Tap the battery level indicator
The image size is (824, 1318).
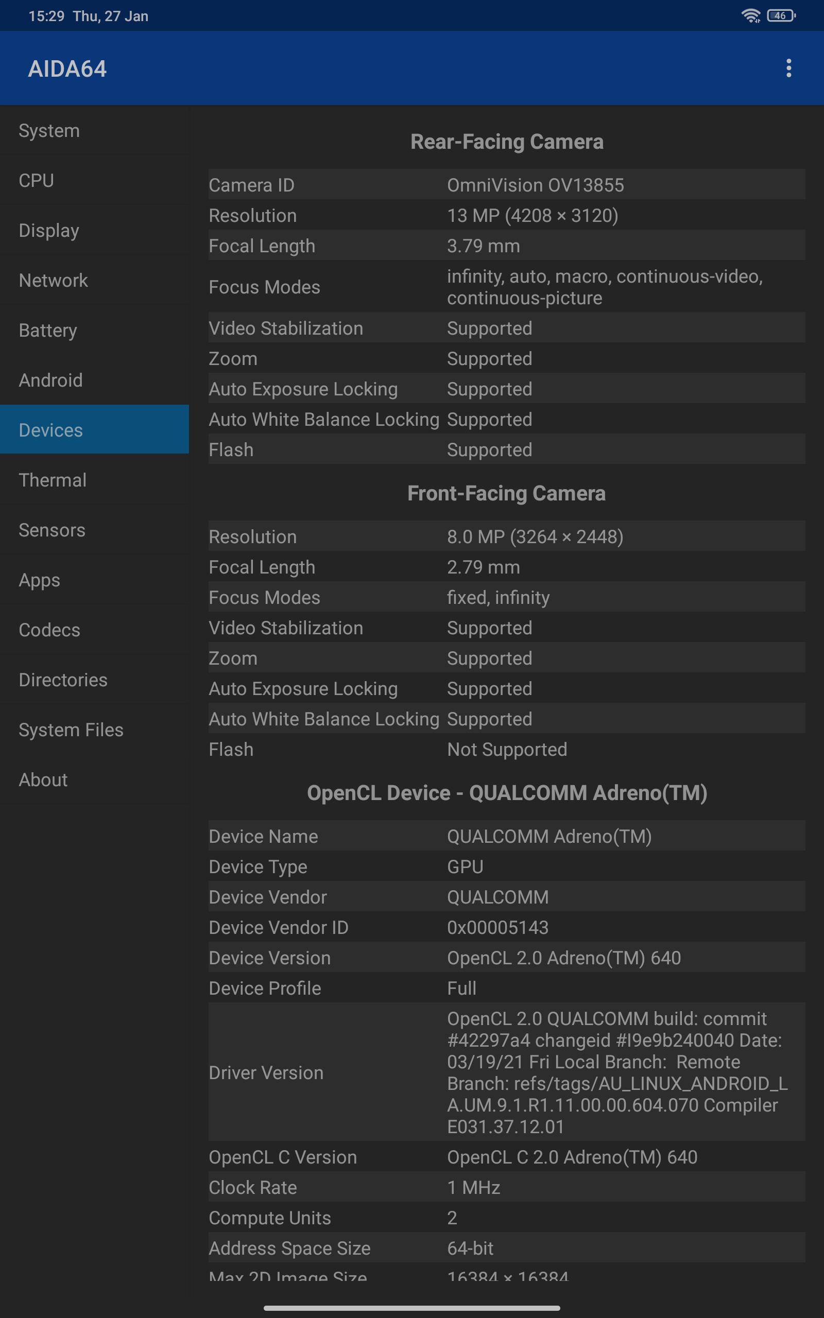click(x=781, y=16)
